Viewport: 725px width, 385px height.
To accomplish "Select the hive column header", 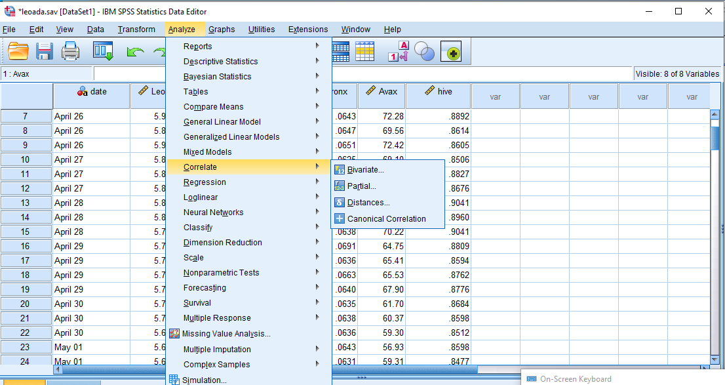I will (x=439, y=96).
